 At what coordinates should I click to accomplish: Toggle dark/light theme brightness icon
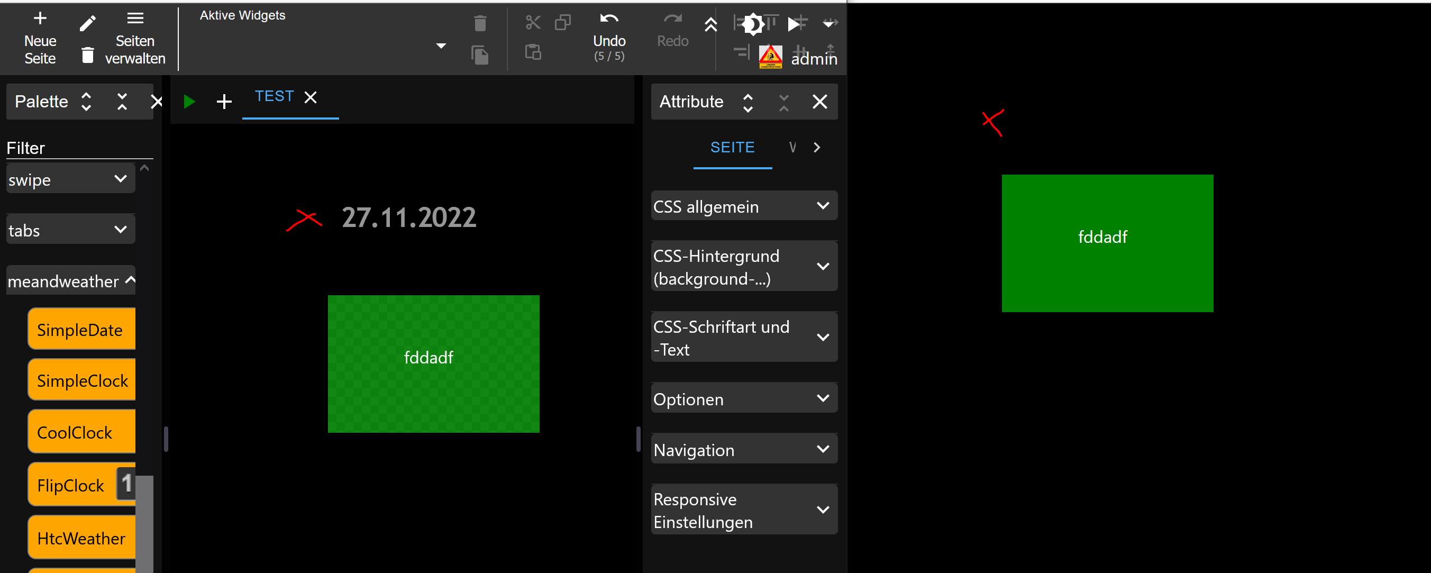[753, 24]
